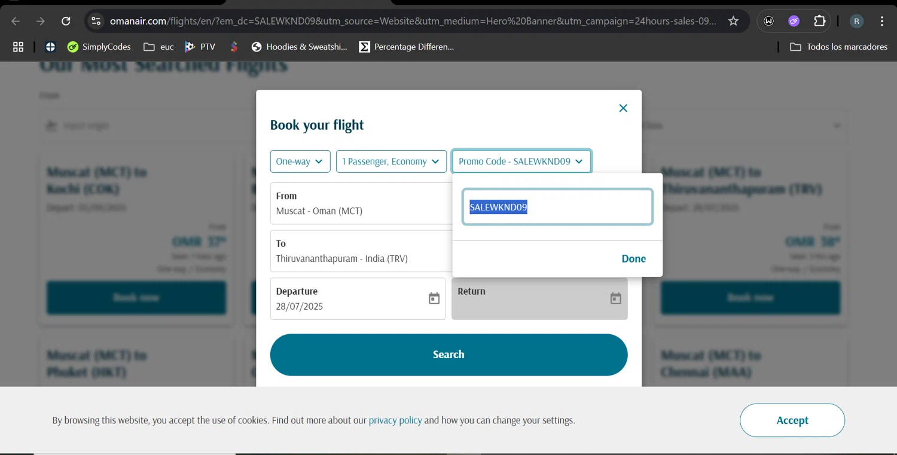The height and width of the screenshot is (455, 897).
Task: Open the Extensions puzzle icon
Action: pyautogui.click(x=819, y=21)
